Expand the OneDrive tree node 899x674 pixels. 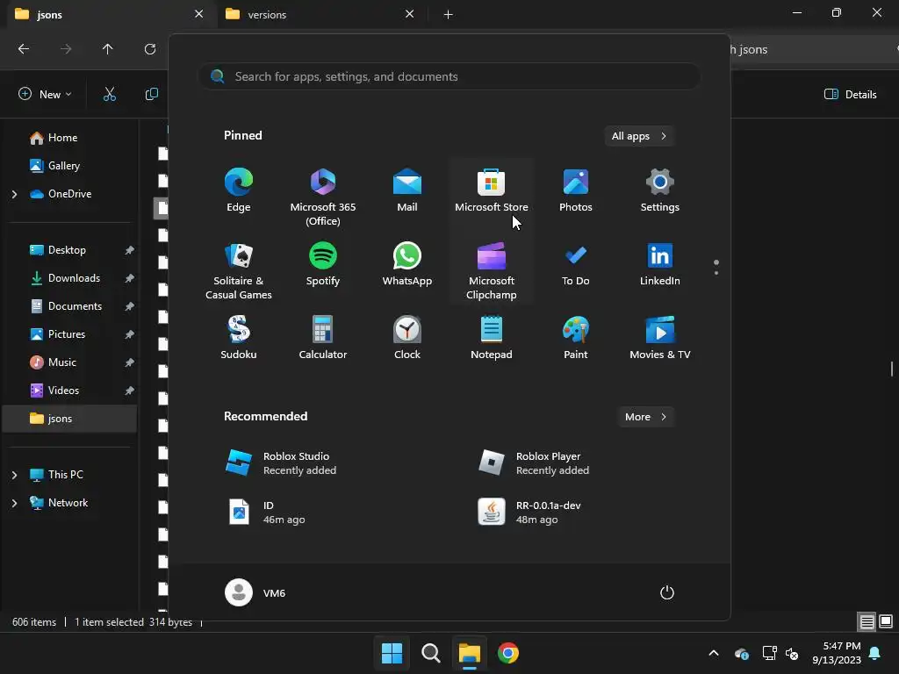(x=14, y=194)
